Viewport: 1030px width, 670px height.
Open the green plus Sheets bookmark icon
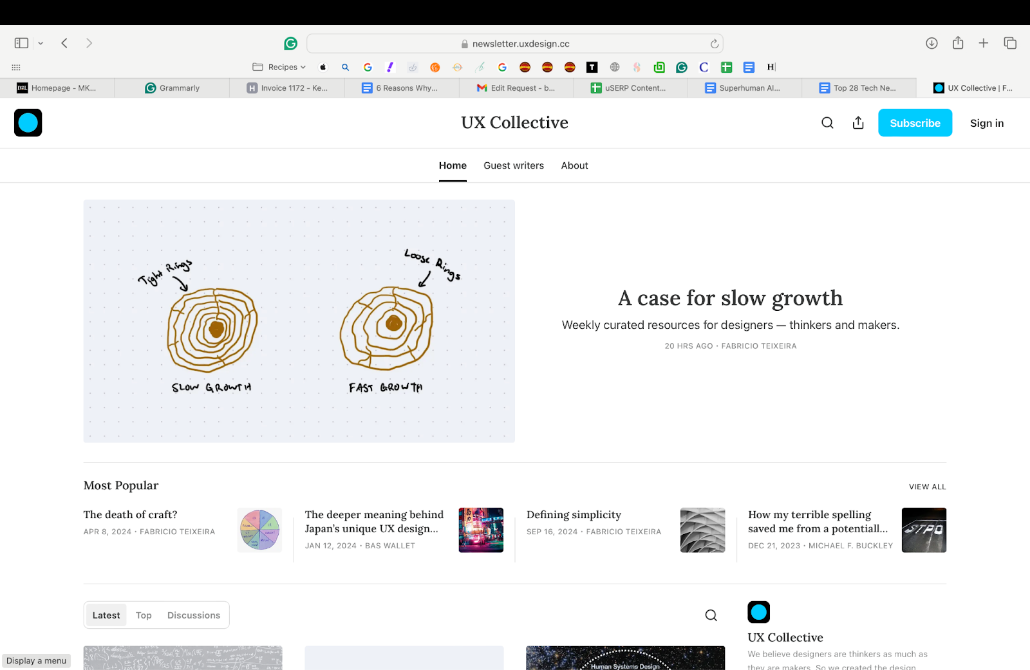tap(726, 67)
